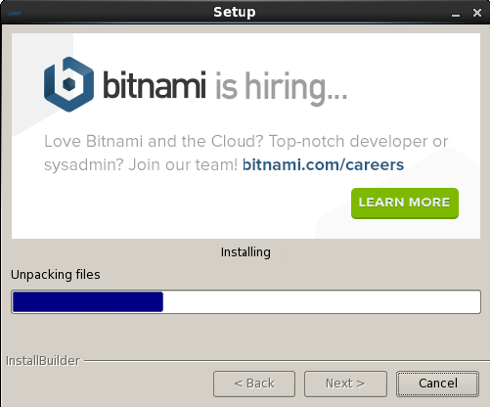Open the bitnami.com/careers link
This screenshot has height=408, width=491.
[323, 164]
